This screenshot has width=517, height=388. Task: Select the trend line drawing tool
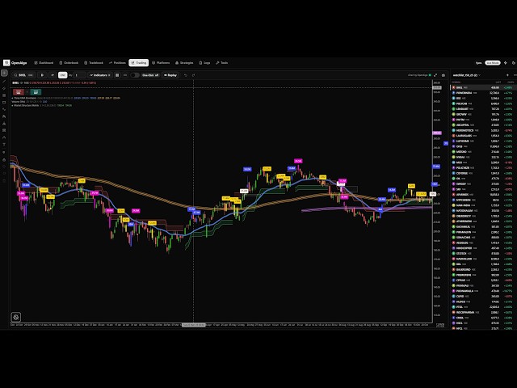pos(4,81)
